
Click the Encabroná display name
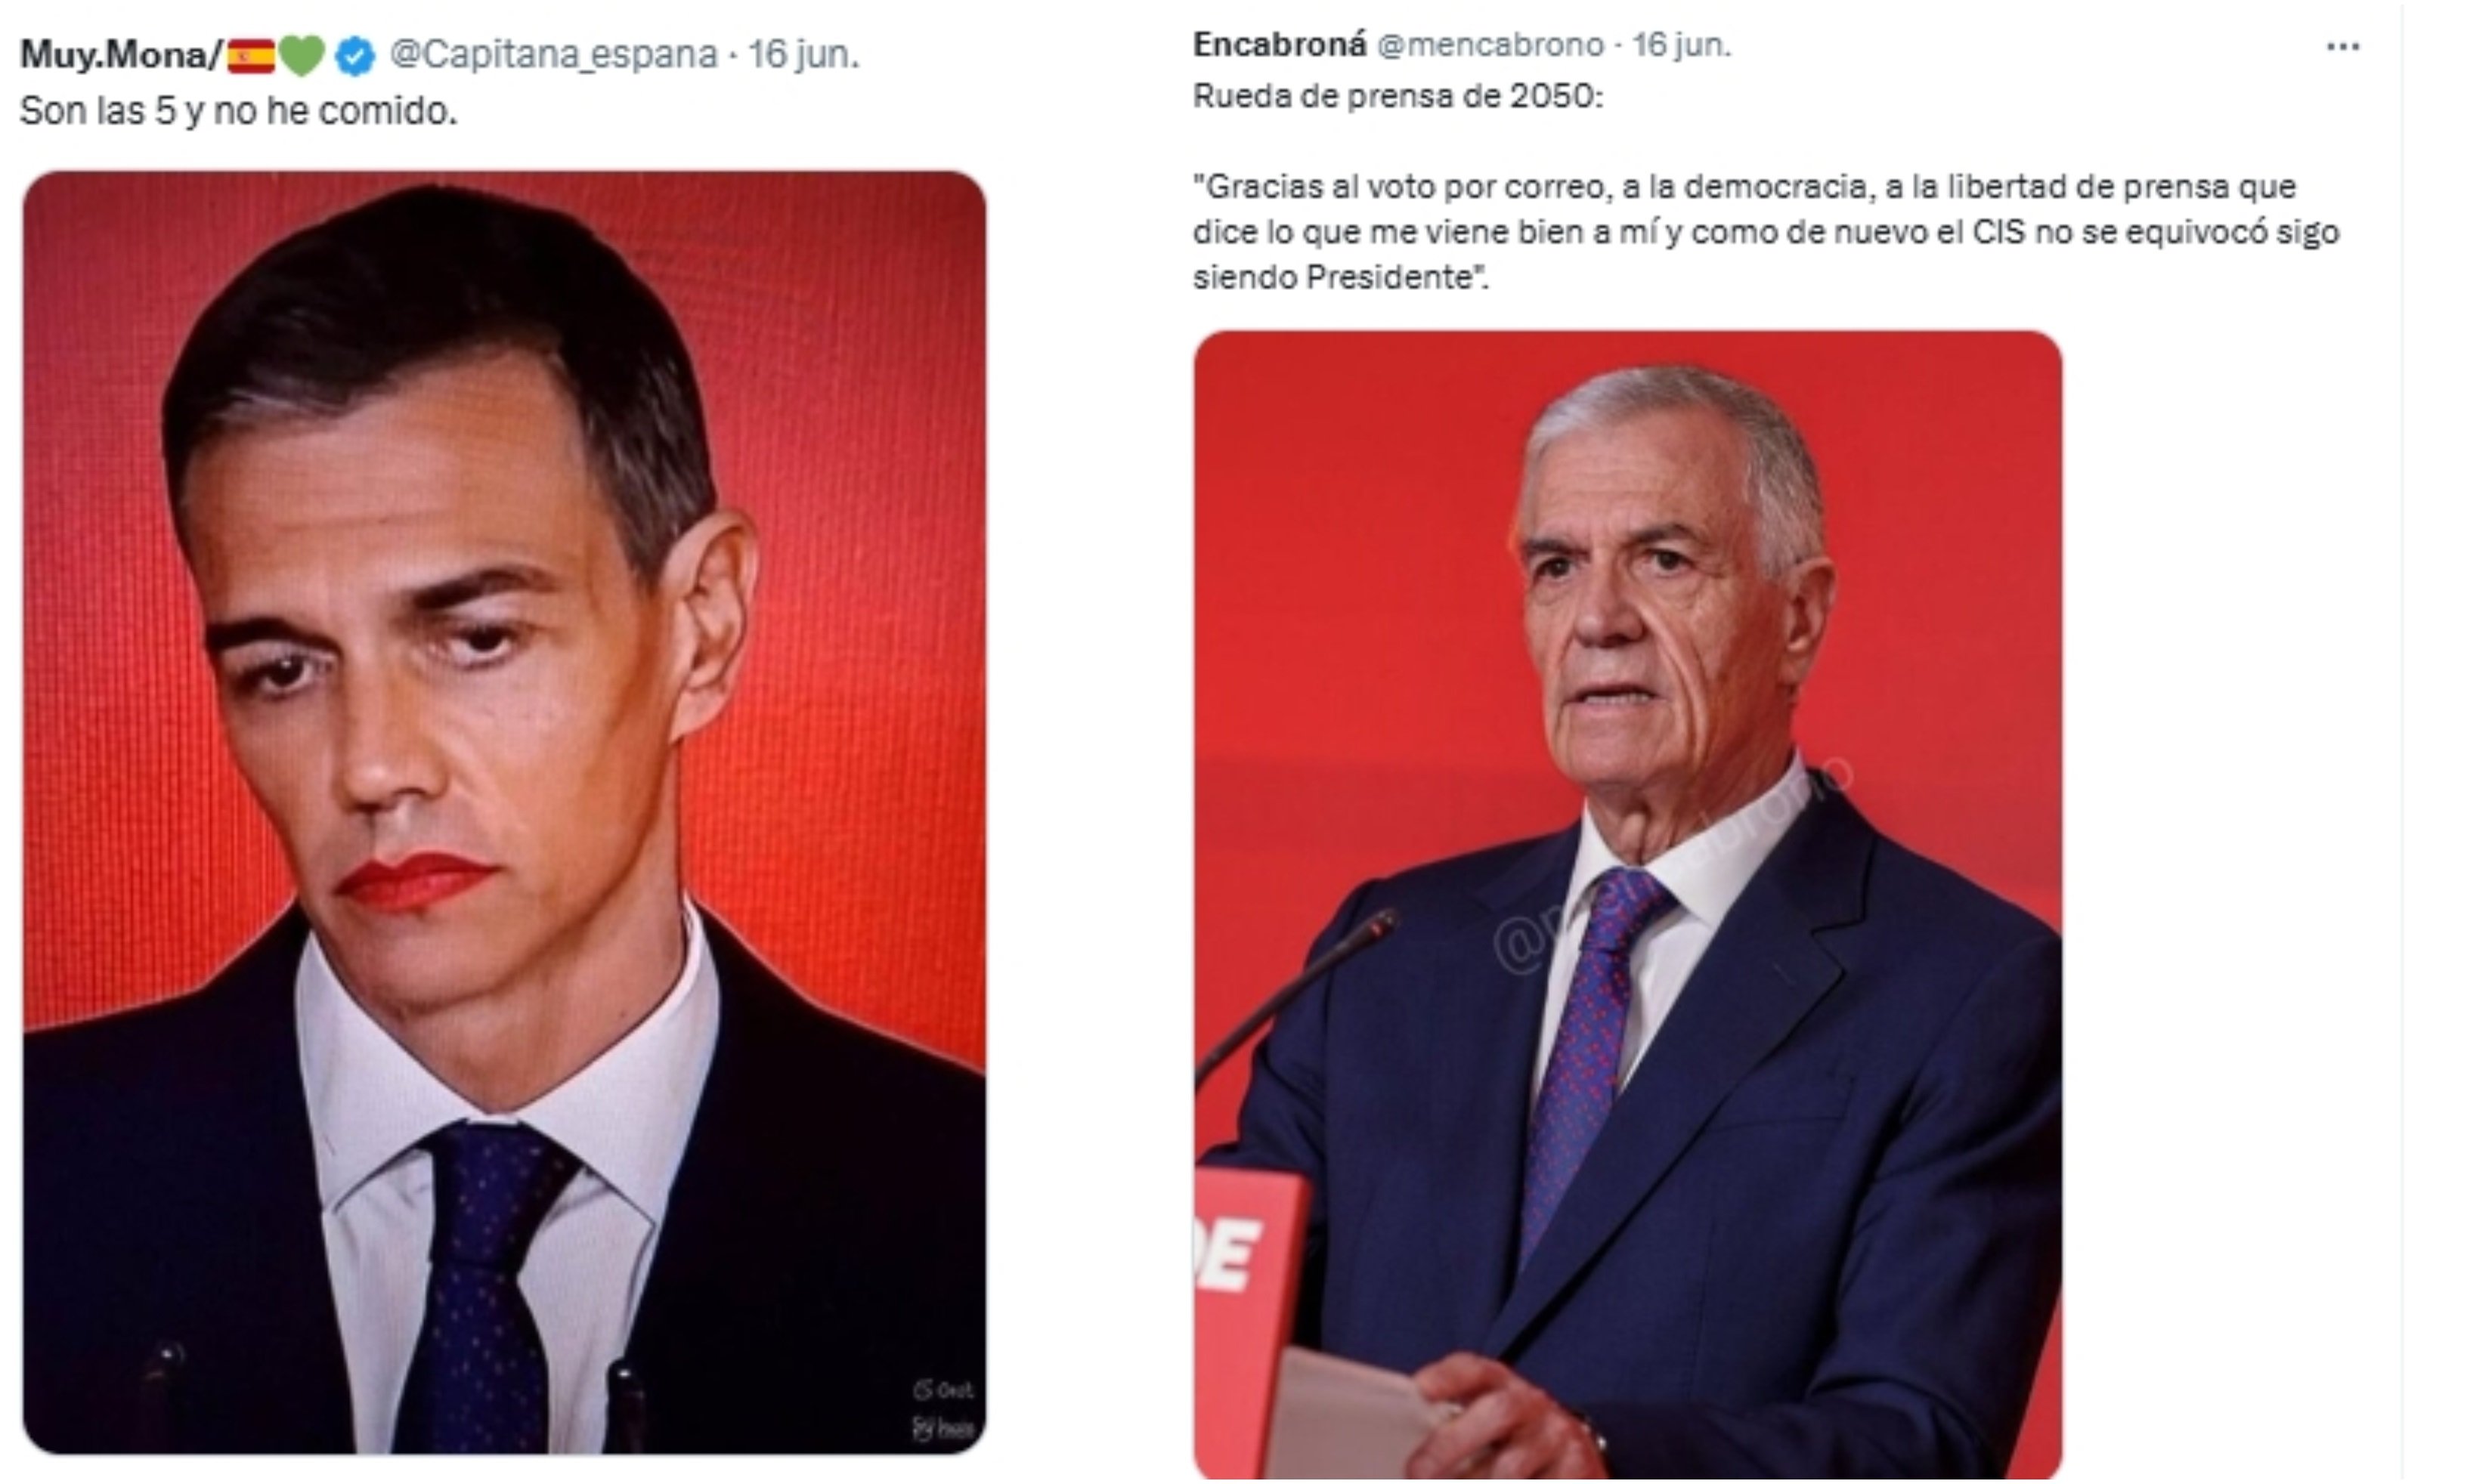pos(1279,45)
